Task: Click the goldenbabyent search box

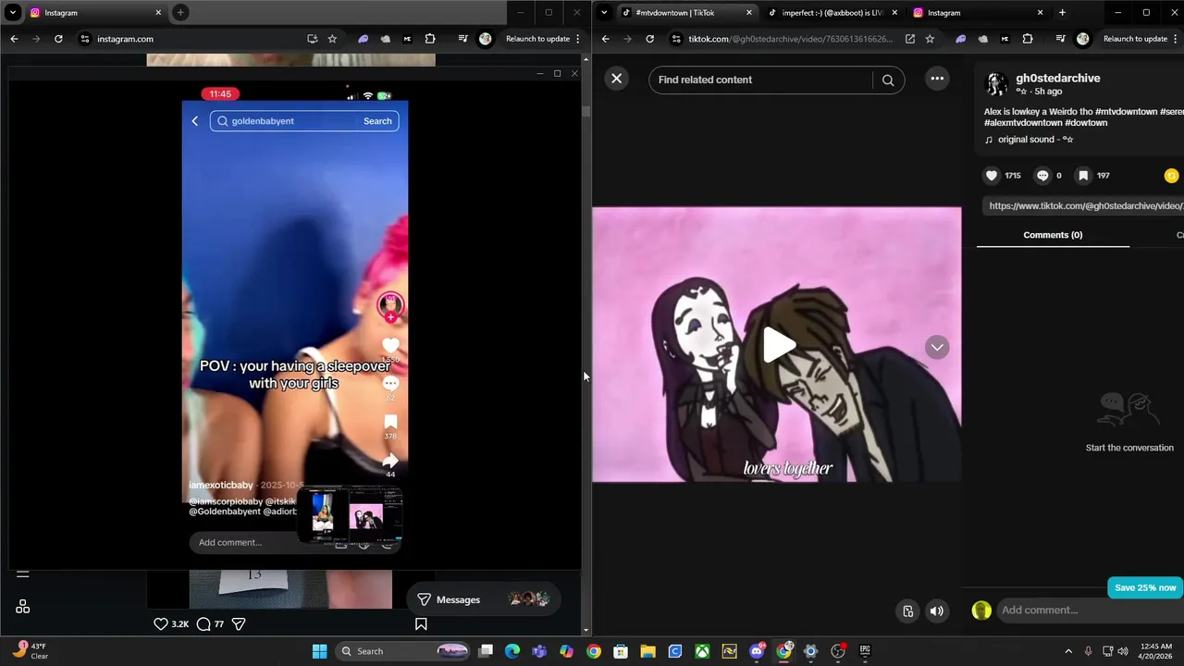Action: click(285, 121)
